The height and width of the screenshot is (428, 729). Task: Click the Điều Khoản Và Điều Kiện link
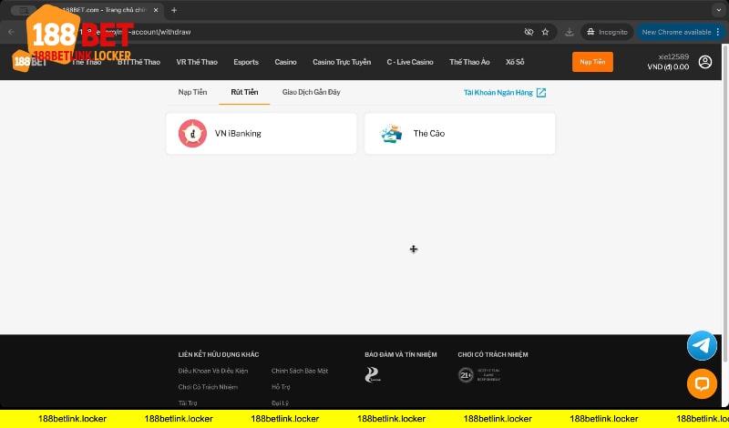tap(213, 371)
